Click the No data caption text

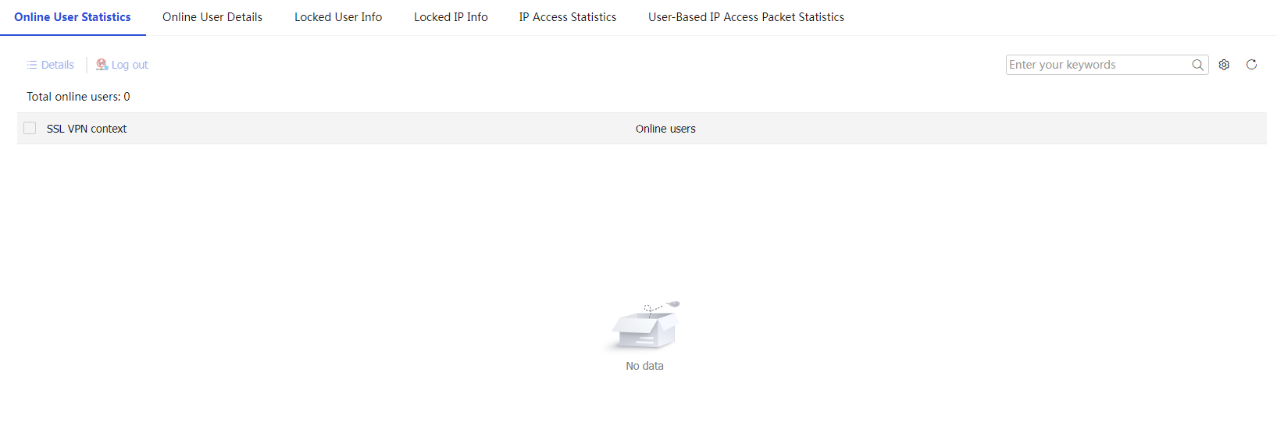(x=644, y=366)
